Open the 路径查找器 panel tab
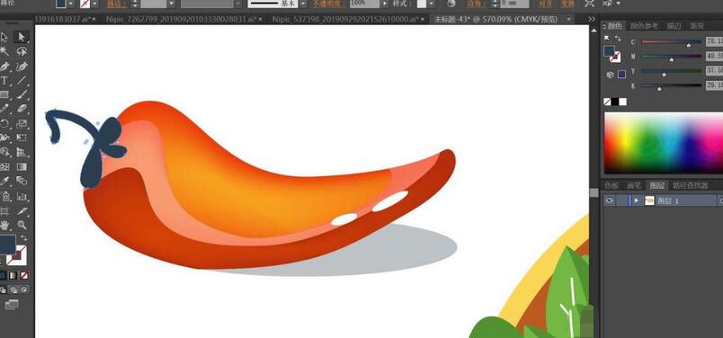 [690, 186]
